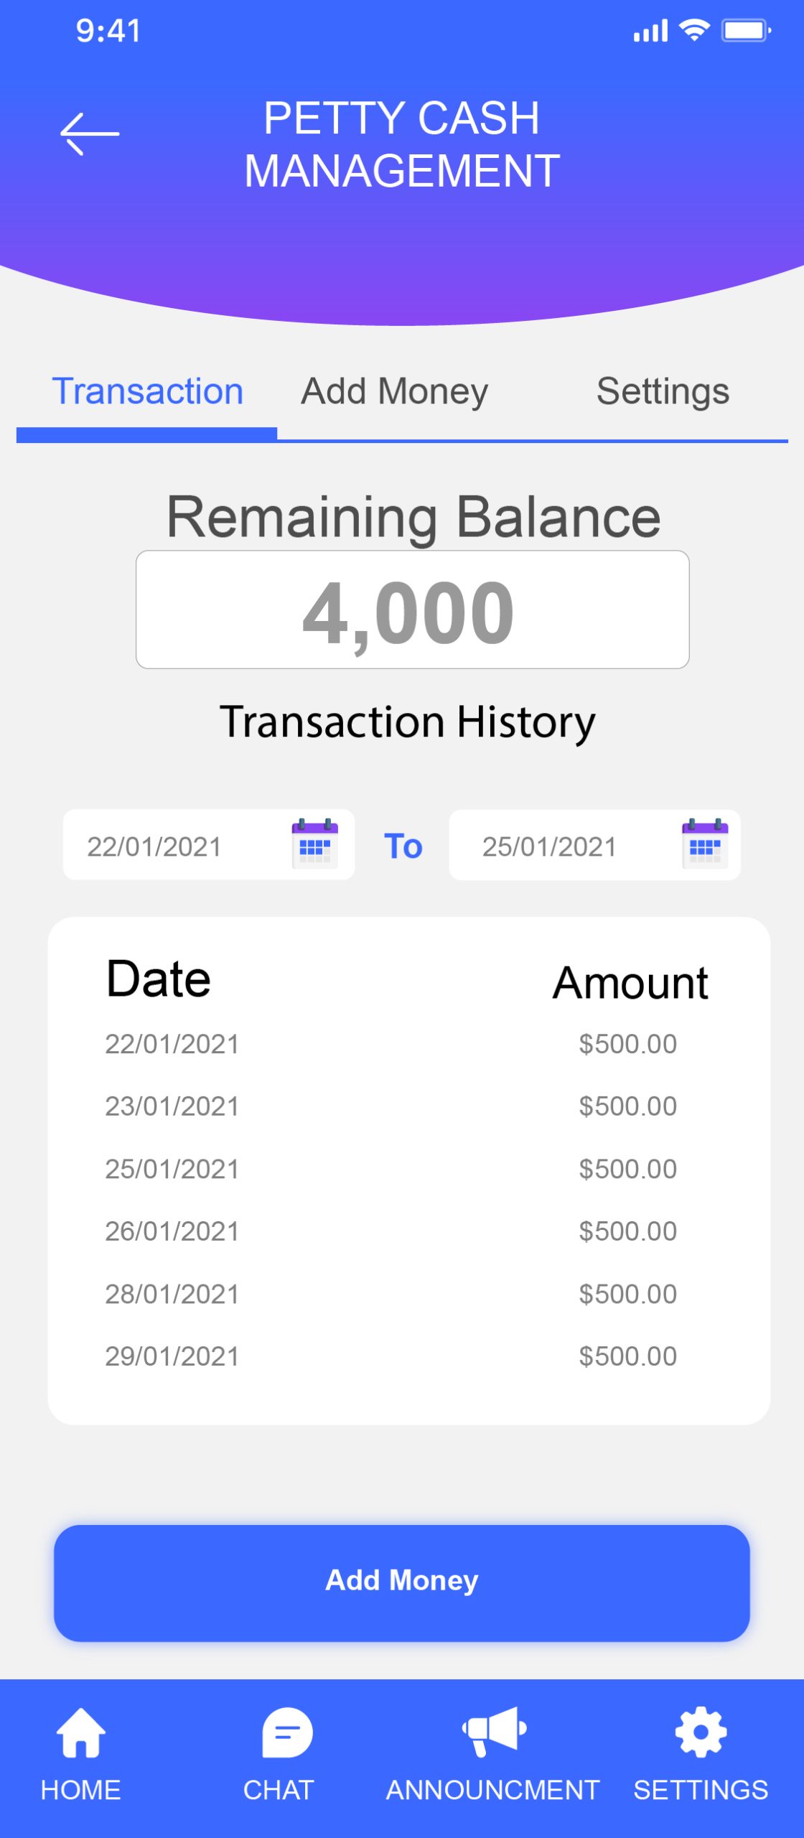Select the Remaining Balance 4,000 box
The image size is (804, 1838).
pyautogui.click(x=412, y=610)
